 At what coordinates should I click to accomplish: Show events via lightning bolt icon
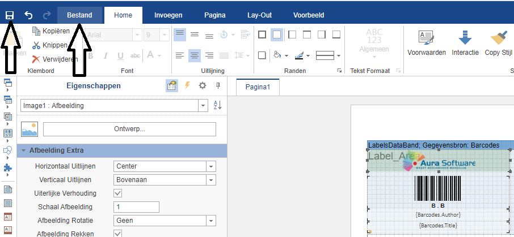click(x=187, y=85)
